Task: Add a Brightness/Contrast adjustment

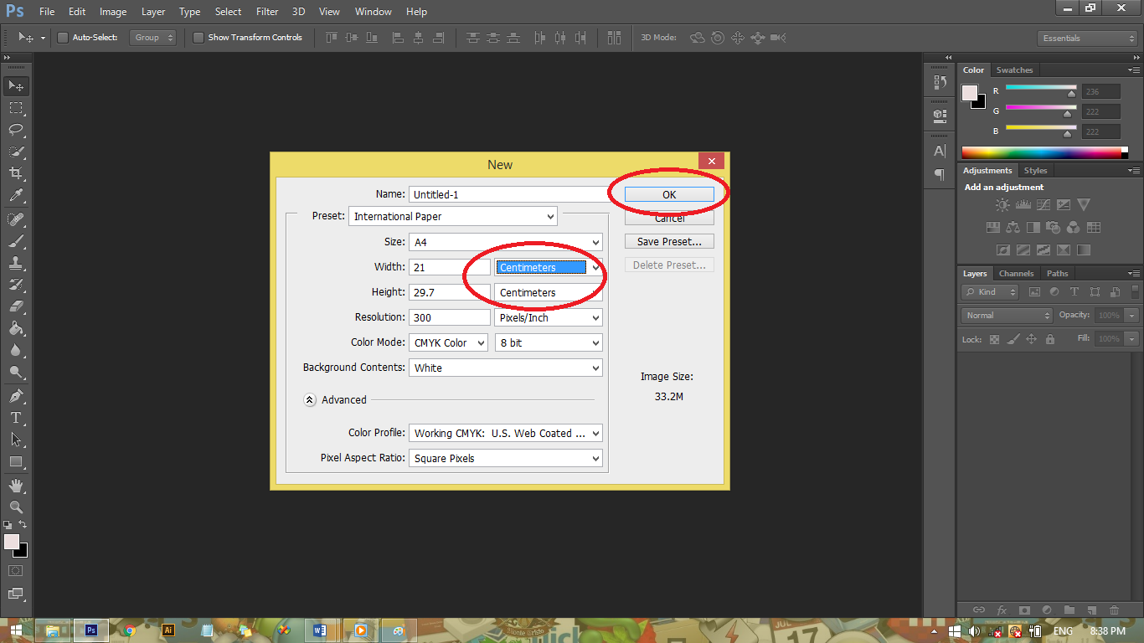Action: [1002, 204]
